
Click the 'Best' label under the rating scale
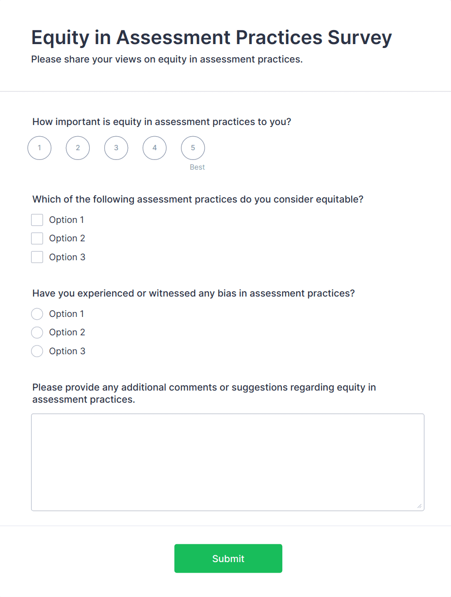197,167
